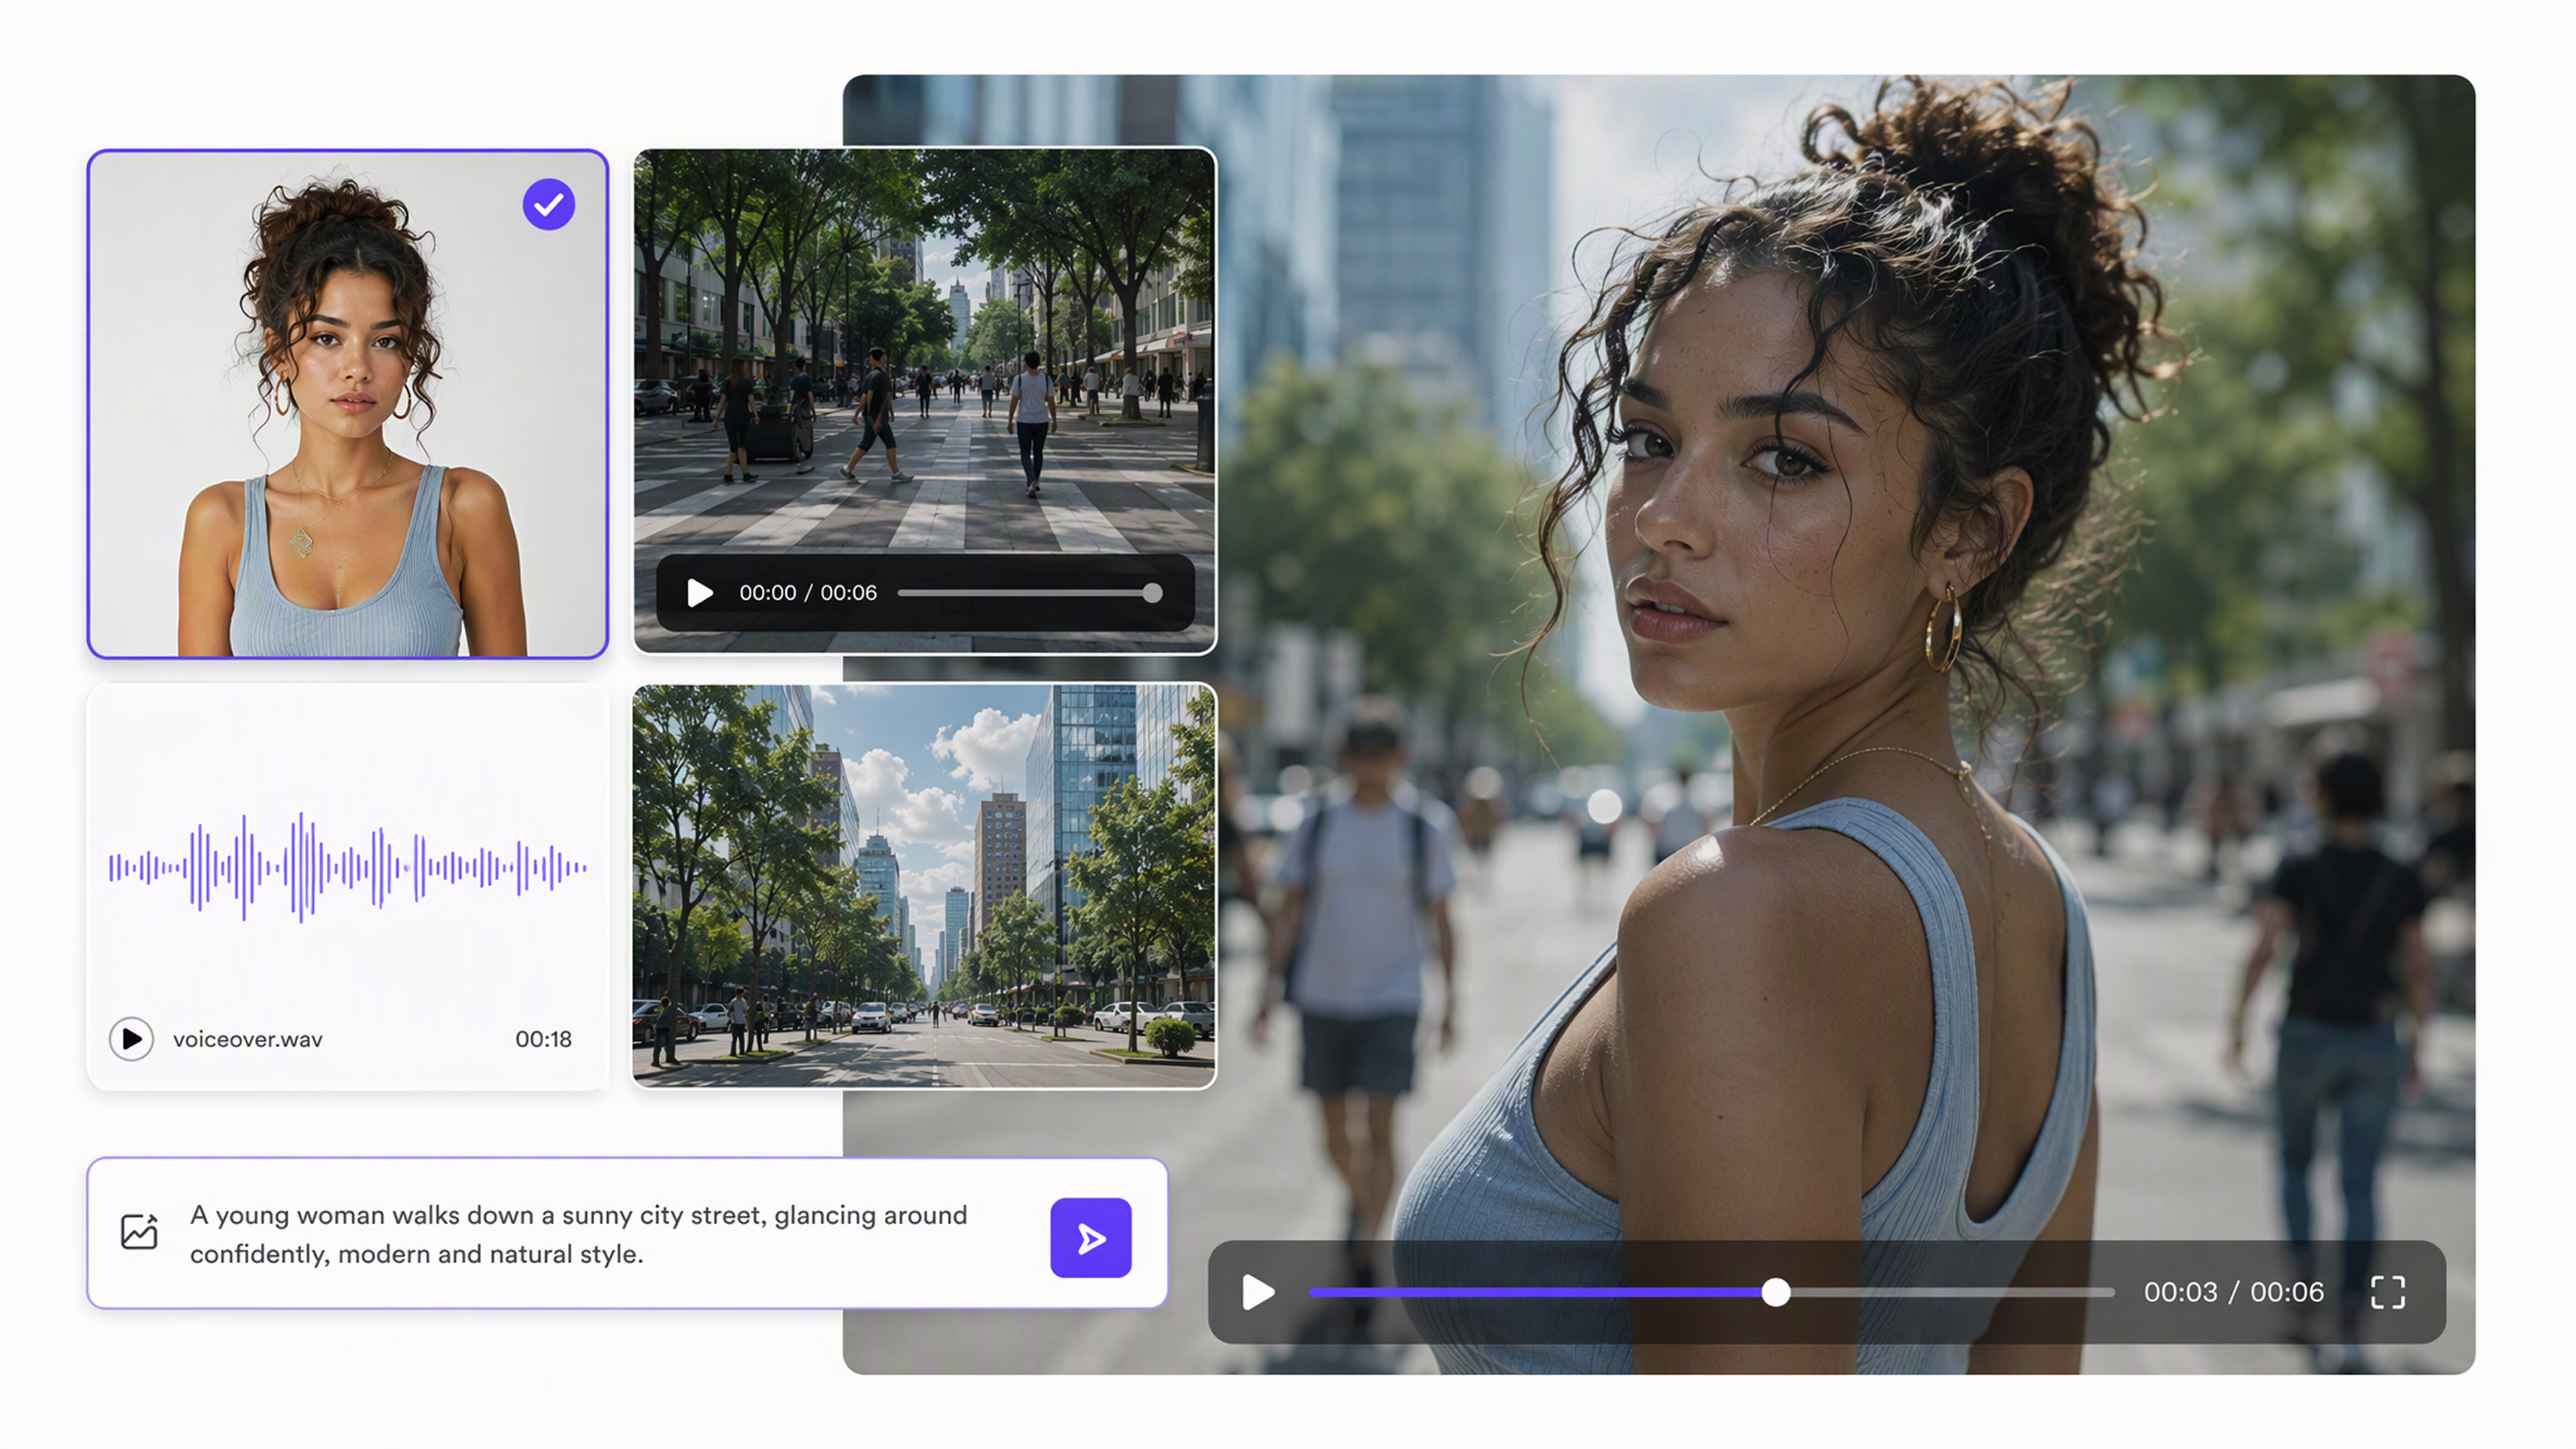Select the tree-lined avenue skyscraper image
Viewport: 2576px width, 1449px height.
point(924,886)
